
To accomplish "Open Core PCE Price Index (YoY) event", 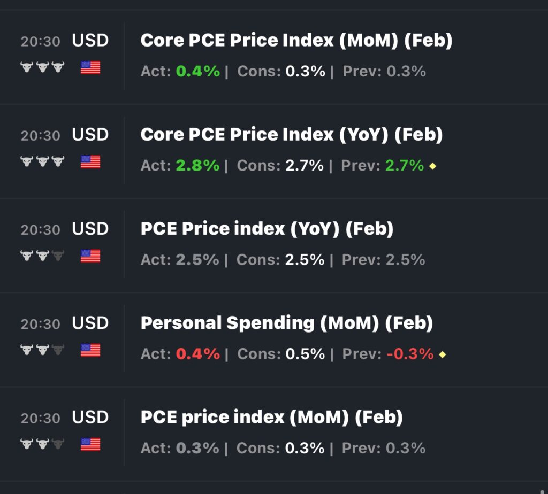I will (291, 135).
